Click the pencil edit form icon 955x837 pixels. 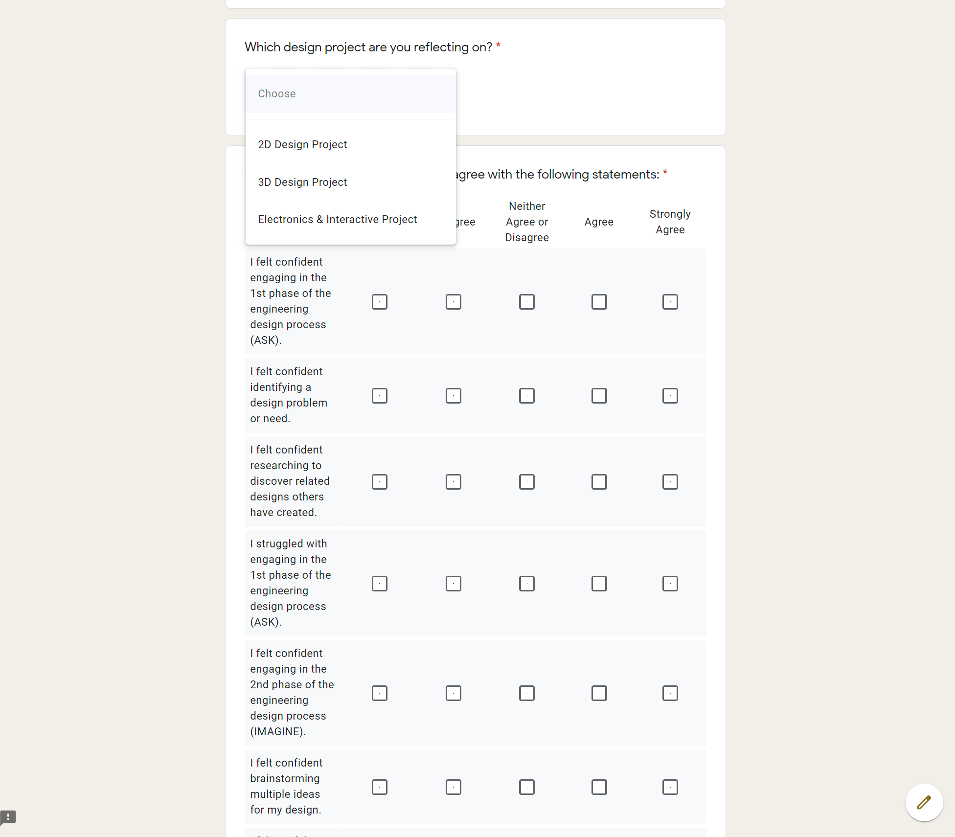click(924, 803)
